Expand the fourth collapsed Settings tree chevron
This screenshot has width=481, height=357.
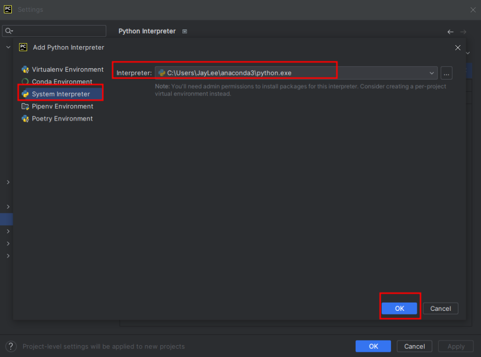8,244
